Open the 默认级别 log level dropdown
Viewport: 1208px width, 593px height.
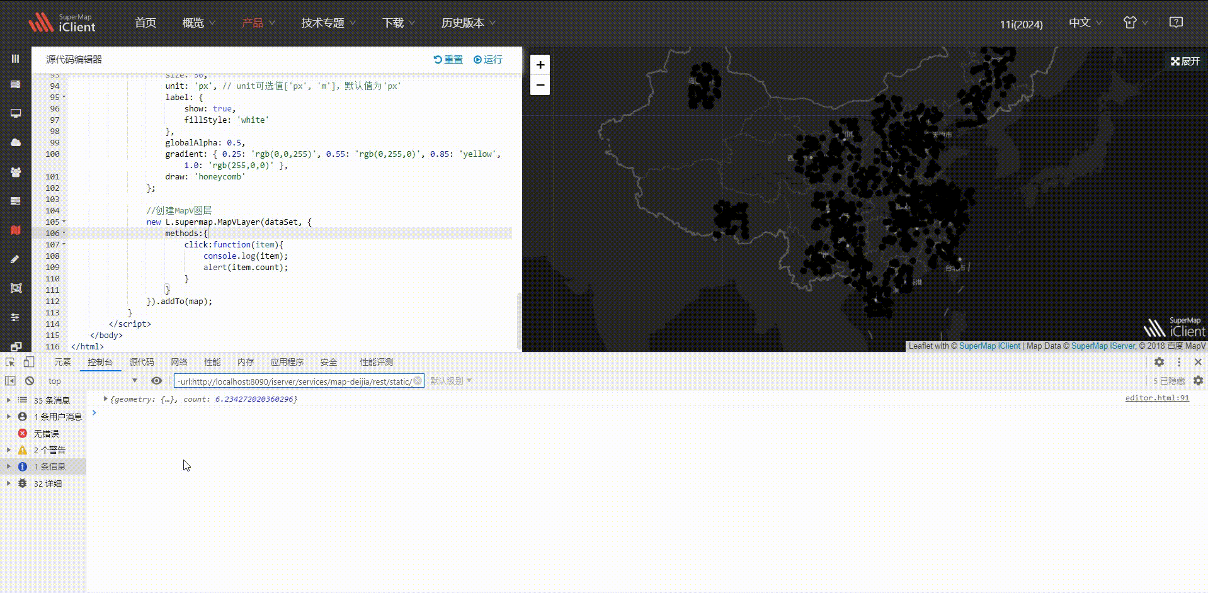click(449, 380)
